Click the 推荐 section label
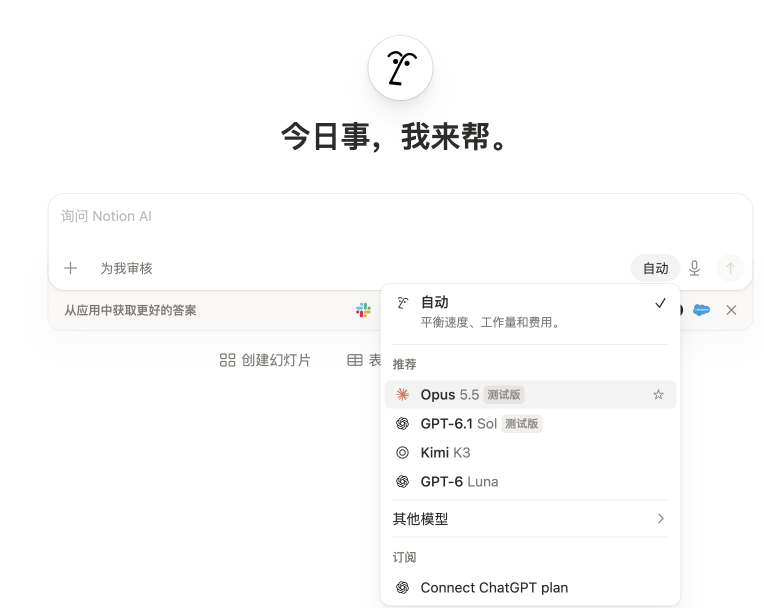This screenshot has height=608, width=764. coord(404,364)
